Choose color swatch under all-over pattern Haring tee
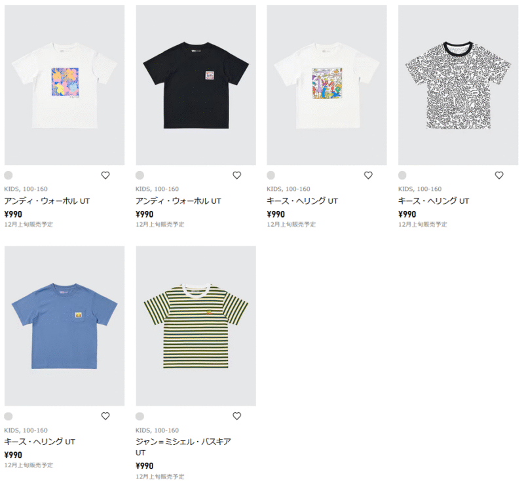The image size is (524, 481). point(402,175)
